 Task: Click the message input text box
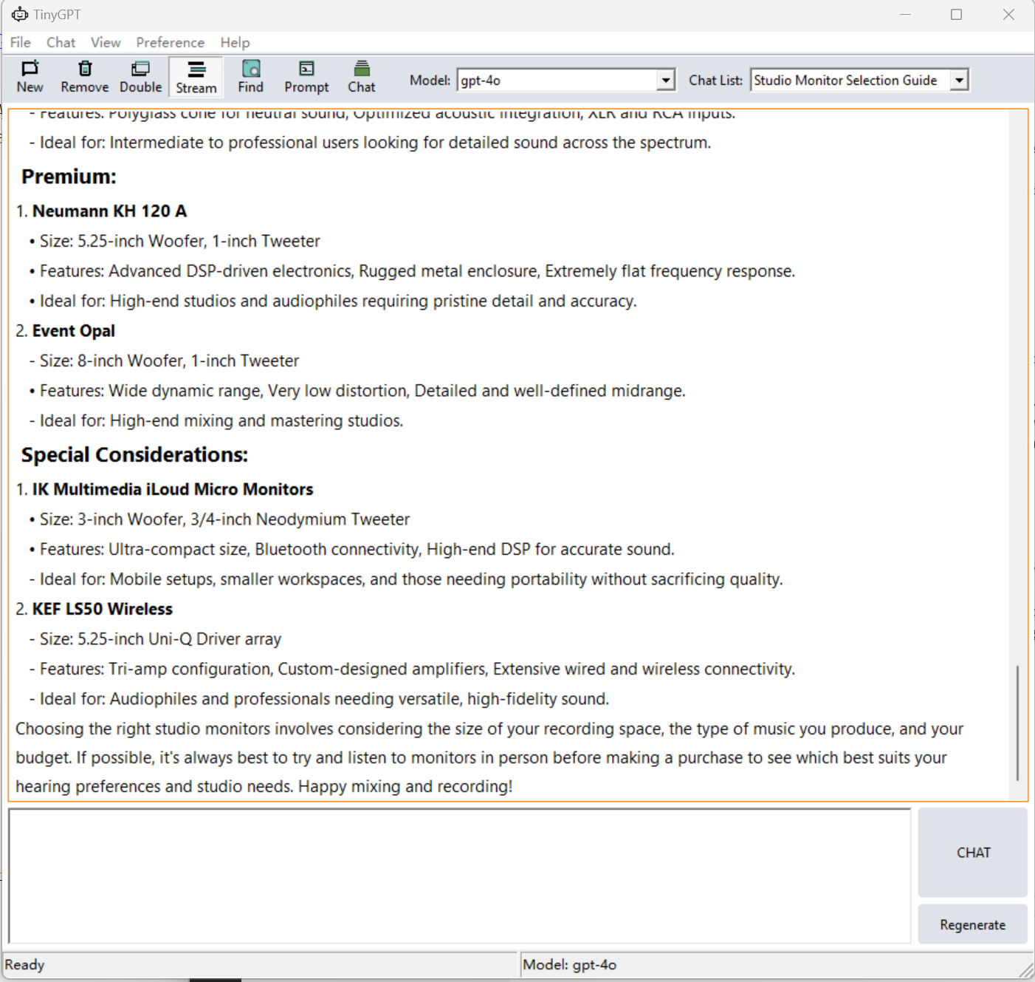click(460, 876)
